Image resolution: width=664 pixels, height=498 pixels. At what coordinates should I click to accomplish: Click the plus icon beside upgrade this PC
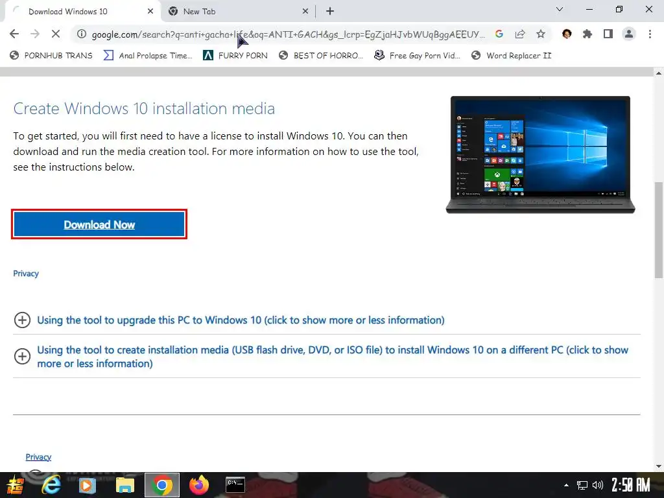tap(22, 320)
